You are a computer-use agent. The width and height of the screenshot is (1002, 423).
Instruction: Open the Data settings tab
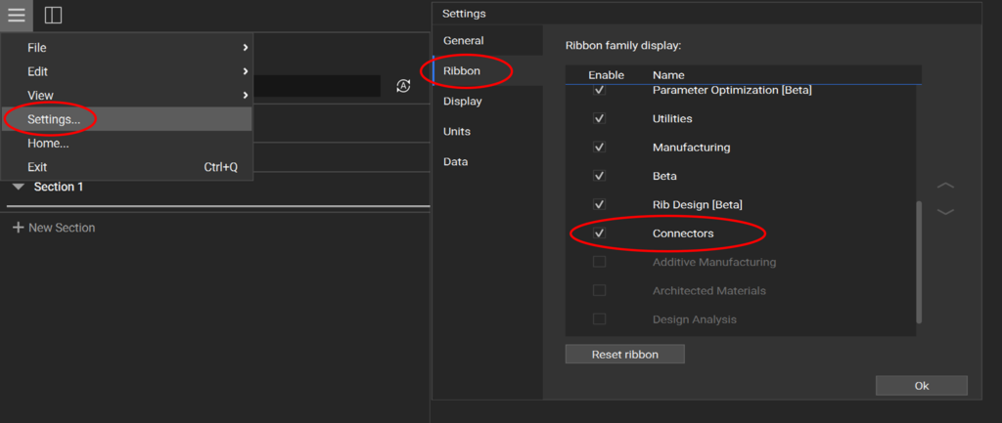(x=487, y=161)
